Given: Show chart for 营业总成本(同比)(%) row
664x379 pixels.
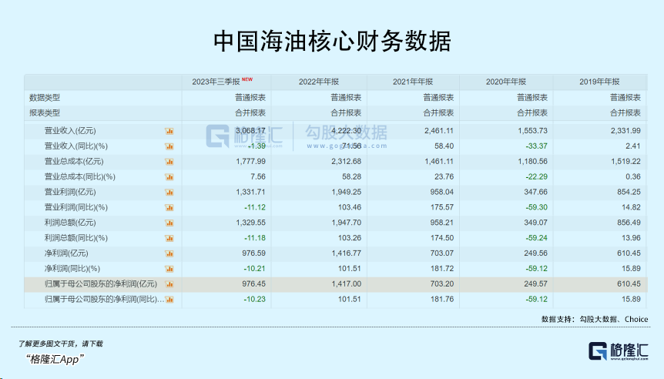Looking at the screenshot, I should coord(169,176).
